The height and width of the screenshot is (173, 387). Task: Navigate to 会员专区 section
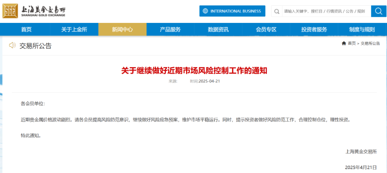click(x=266, y=30)
